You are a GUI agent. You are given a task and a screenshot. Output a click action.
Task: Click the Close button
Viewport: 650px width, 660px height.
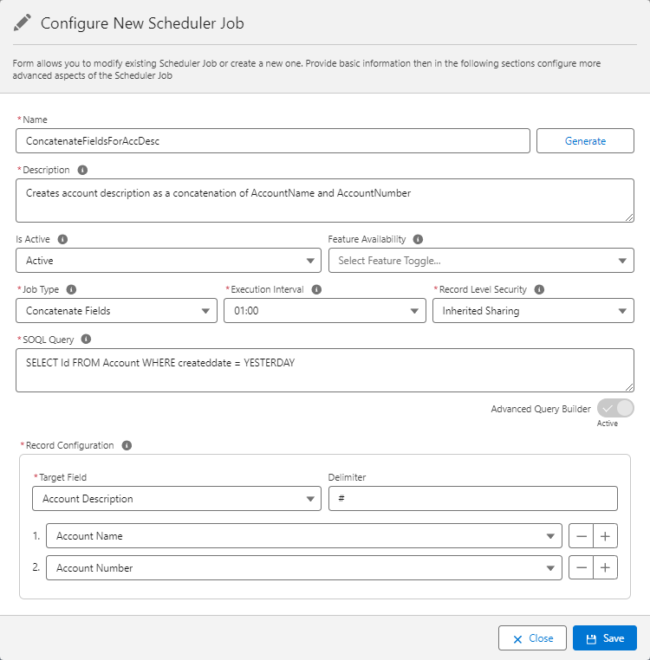click(532, 638)
